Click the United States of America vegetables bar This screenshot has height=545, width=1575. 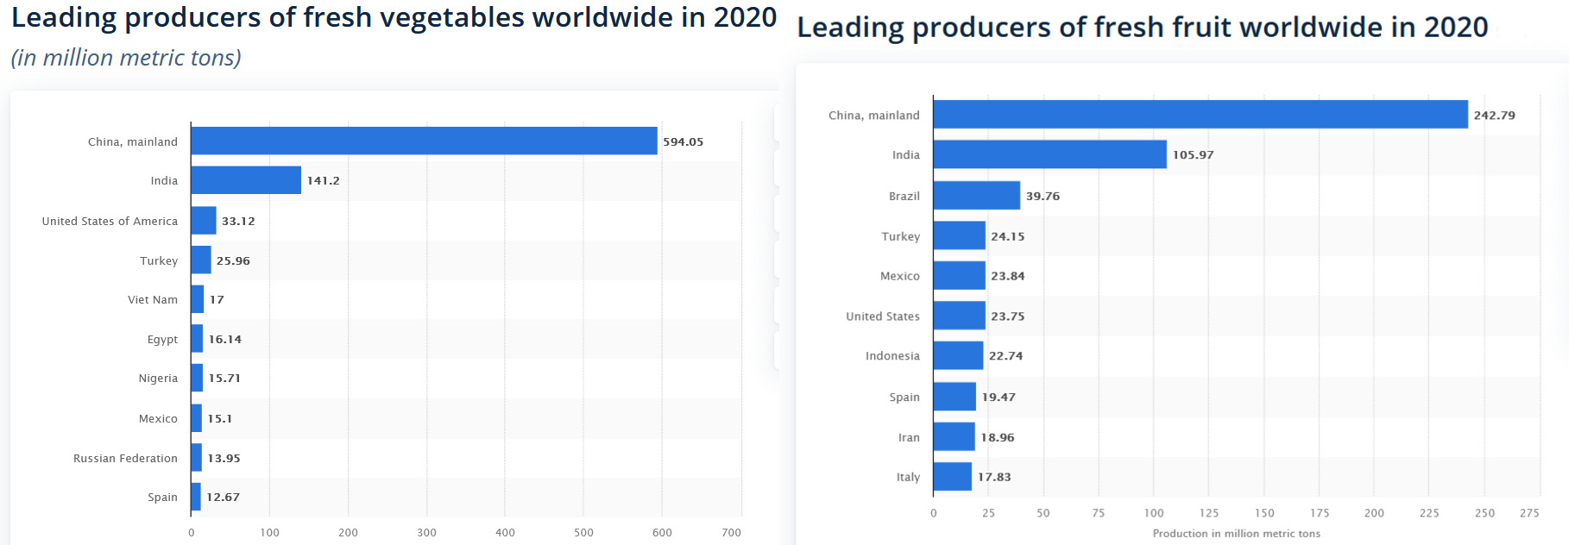click(x=204, y=221)
